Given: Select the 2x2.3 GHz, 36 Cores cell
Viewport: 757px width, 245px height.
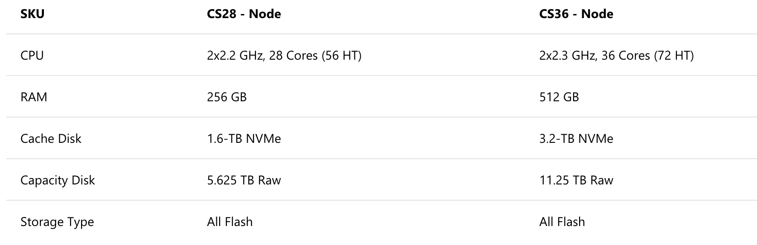Looking at the screenshot, I should (x=616, y=56).
